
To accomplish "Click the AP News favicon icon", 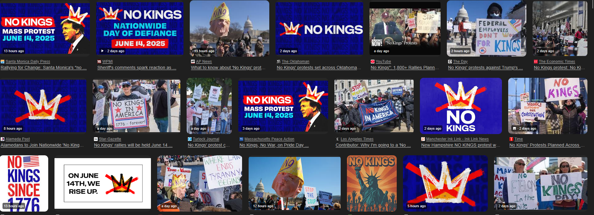I will [x=193, y=62].
